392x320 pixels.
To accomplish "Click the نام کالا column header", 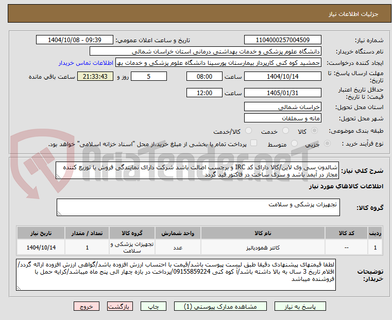I will pos(263,233).
